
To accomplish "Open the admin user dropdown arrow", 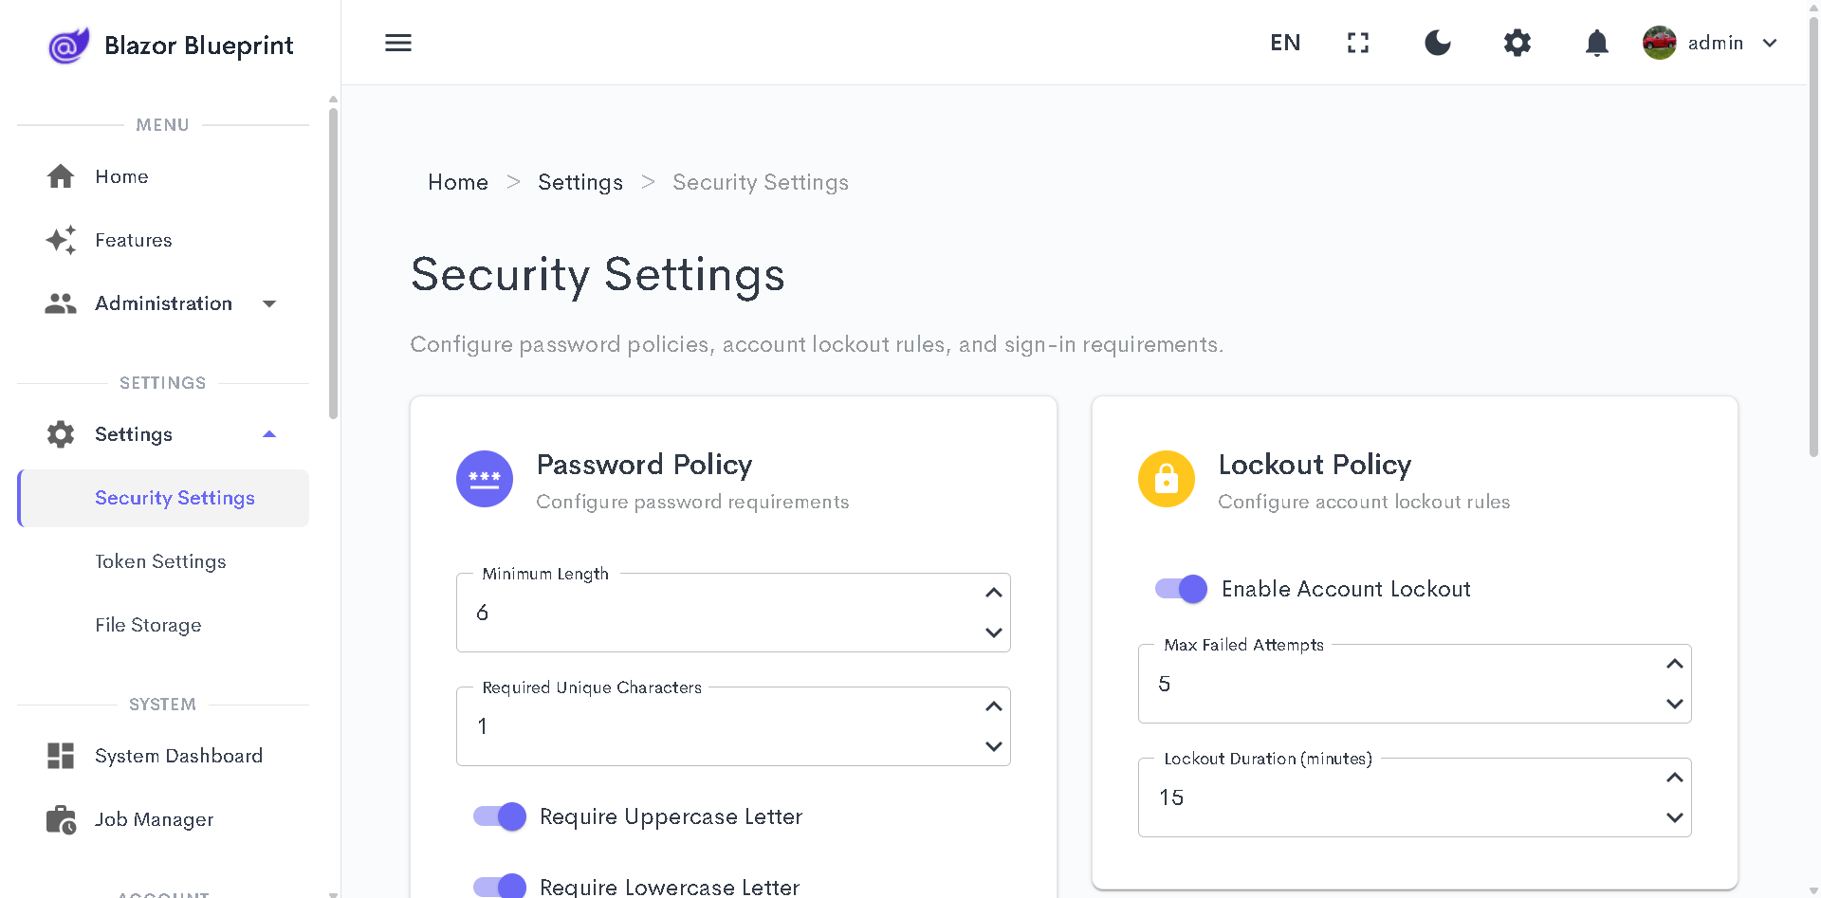I will (x=1770, y=43).
